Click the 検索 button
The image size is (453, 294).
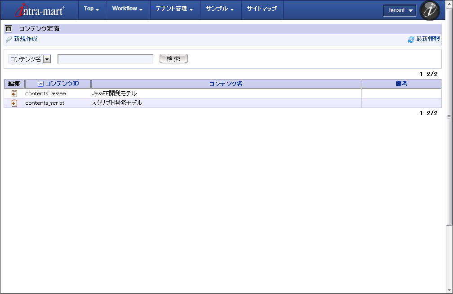173,59
